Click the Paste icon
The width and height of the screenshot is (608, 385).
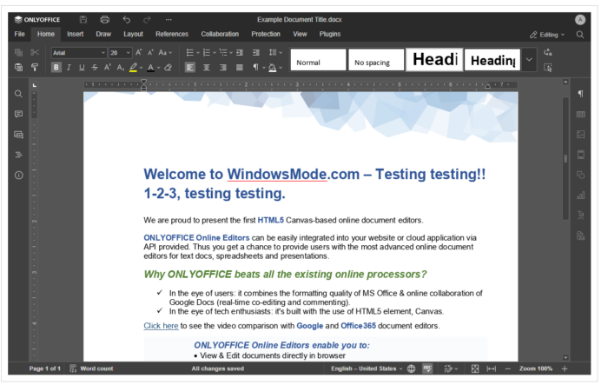(x=18, y=67)
